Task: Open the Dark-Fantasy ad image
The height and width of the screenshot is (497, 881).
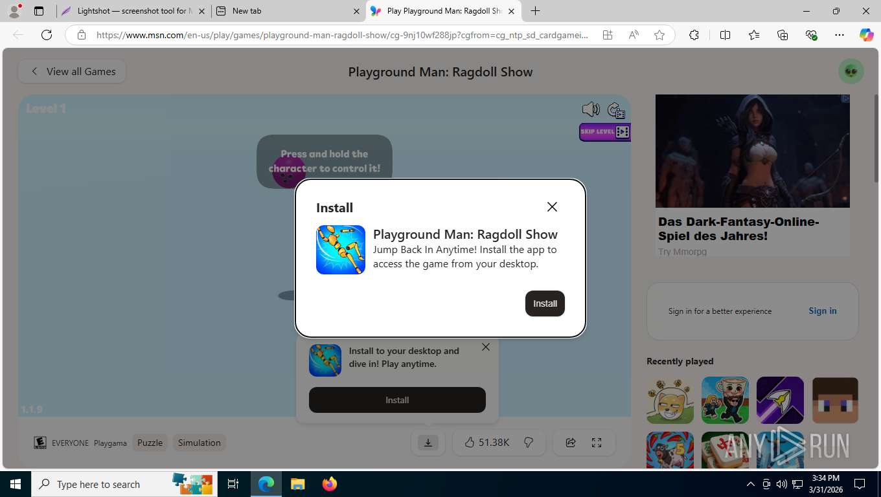Action: [x=753, y=151]
